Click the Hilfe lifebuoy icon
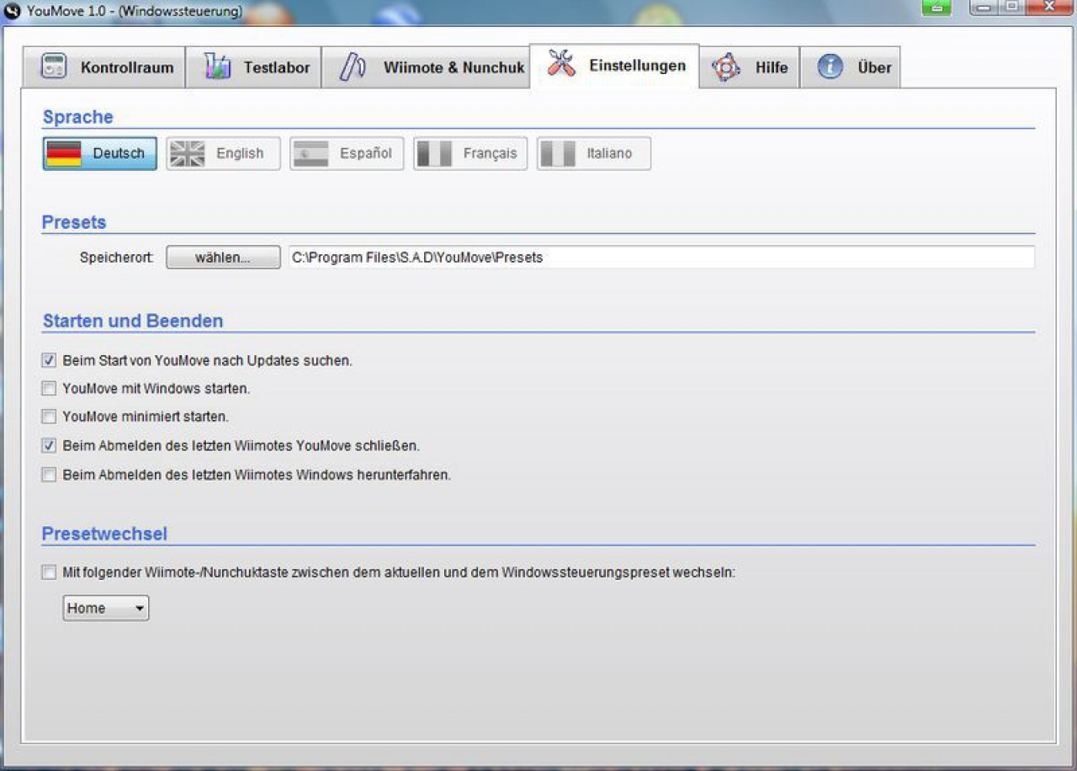 [x=726, y=67]
